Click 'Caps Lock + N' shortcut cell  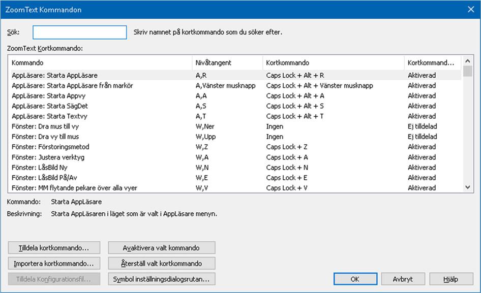(x=287, y=168)
